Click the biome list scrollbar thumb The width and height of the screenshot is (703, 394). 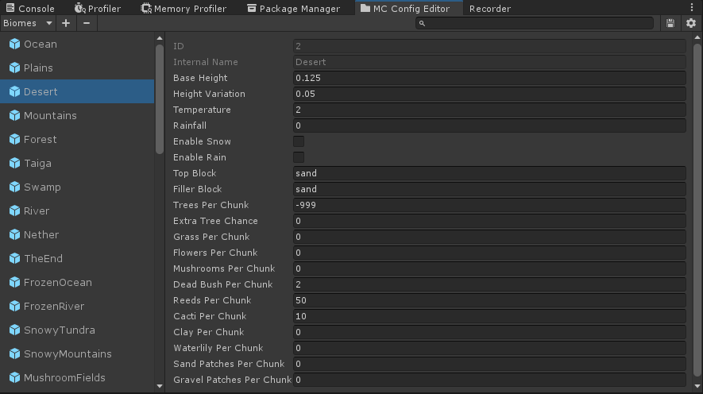[x=160, y=99]
